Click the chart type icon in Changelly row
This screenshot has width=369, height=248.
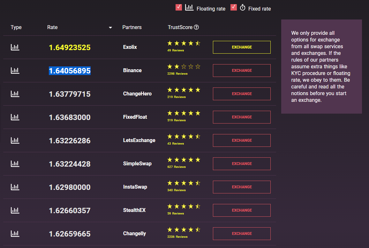click(x=15, y=234)
